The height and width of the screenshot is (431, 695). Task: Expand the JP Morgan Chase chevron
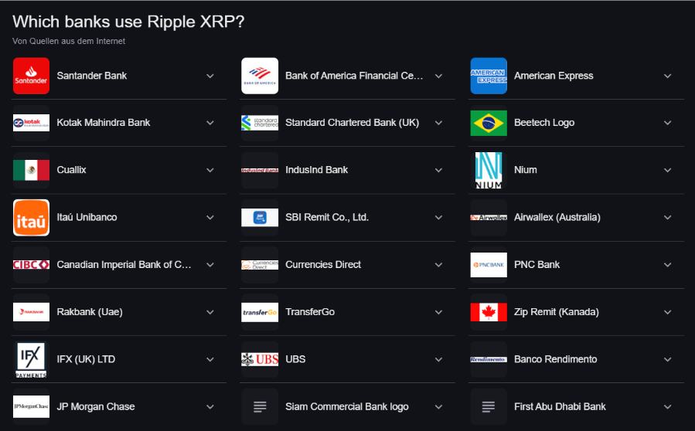point(210,407)
